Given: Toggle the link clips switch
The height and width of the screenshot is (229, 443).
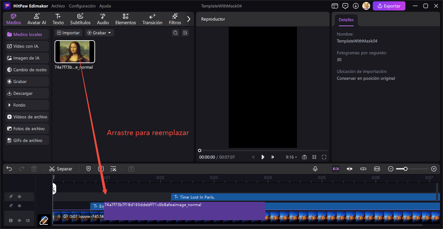Looking at the screenshot, I should pos(336,169).
